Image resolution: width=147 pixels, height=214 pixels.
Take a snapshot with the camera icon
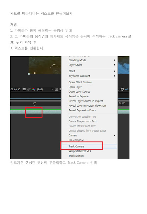click(24, 89)
